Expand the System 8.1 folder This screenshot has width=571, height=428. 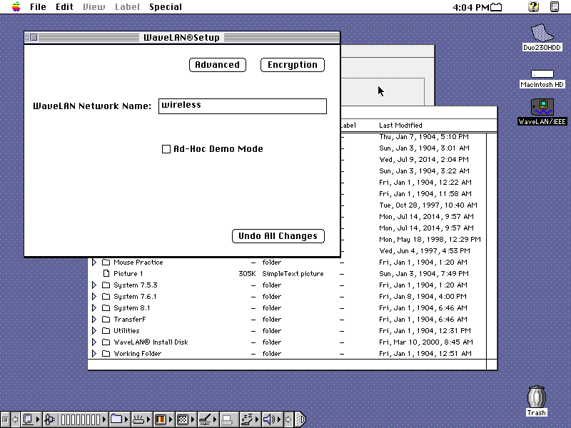point(94,308)
